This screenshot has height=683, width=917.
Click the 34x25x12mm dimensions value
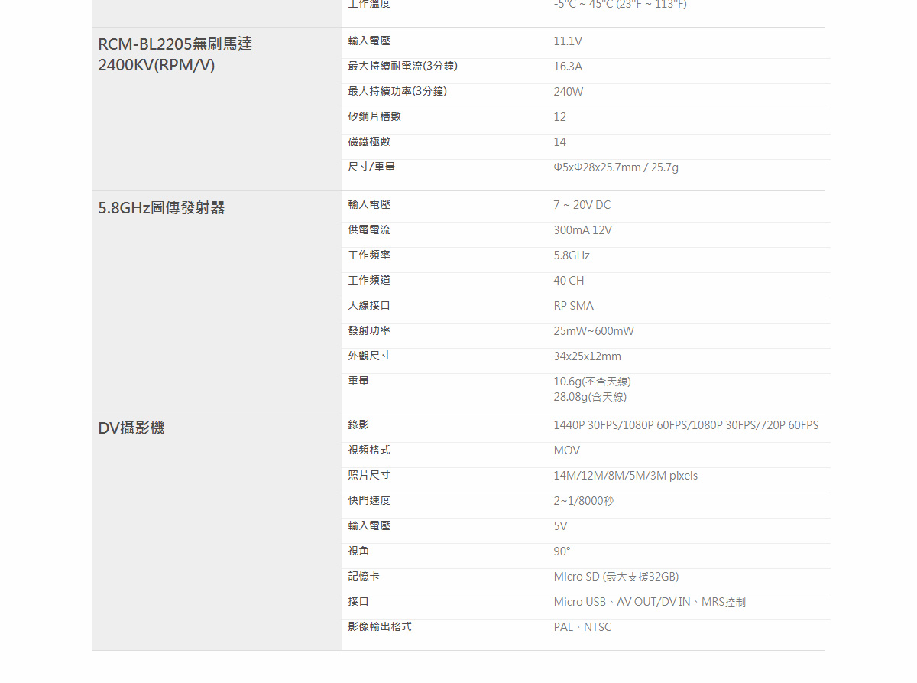587,356
